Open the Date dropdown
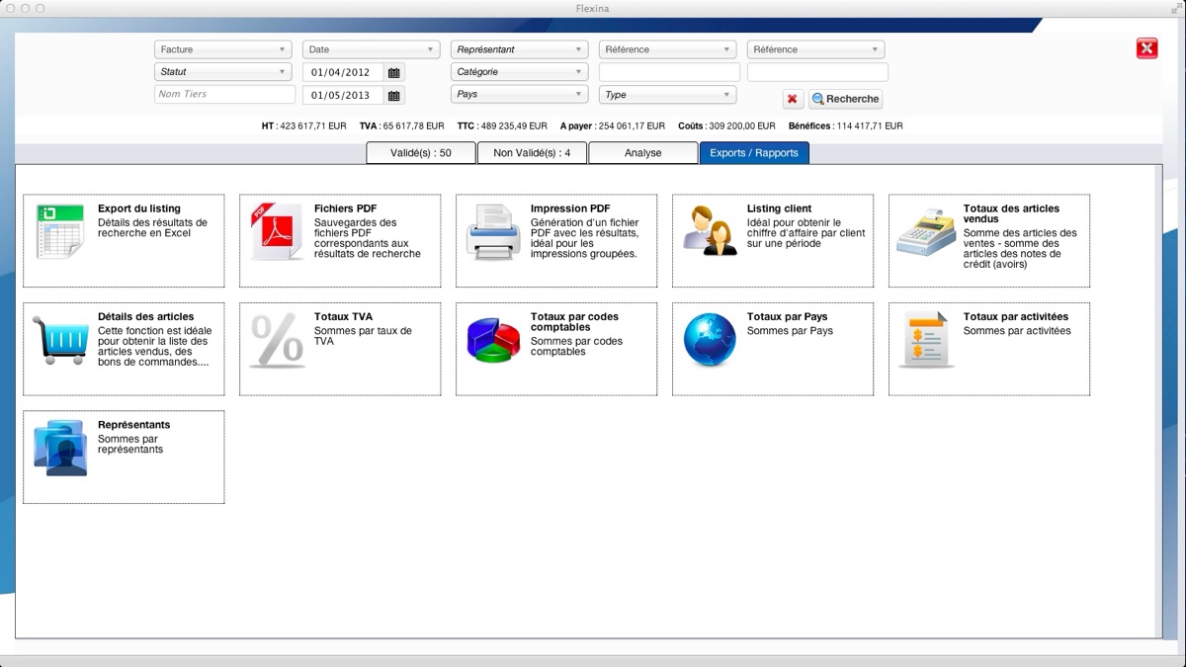1186x667 pixels. (371, 49)
